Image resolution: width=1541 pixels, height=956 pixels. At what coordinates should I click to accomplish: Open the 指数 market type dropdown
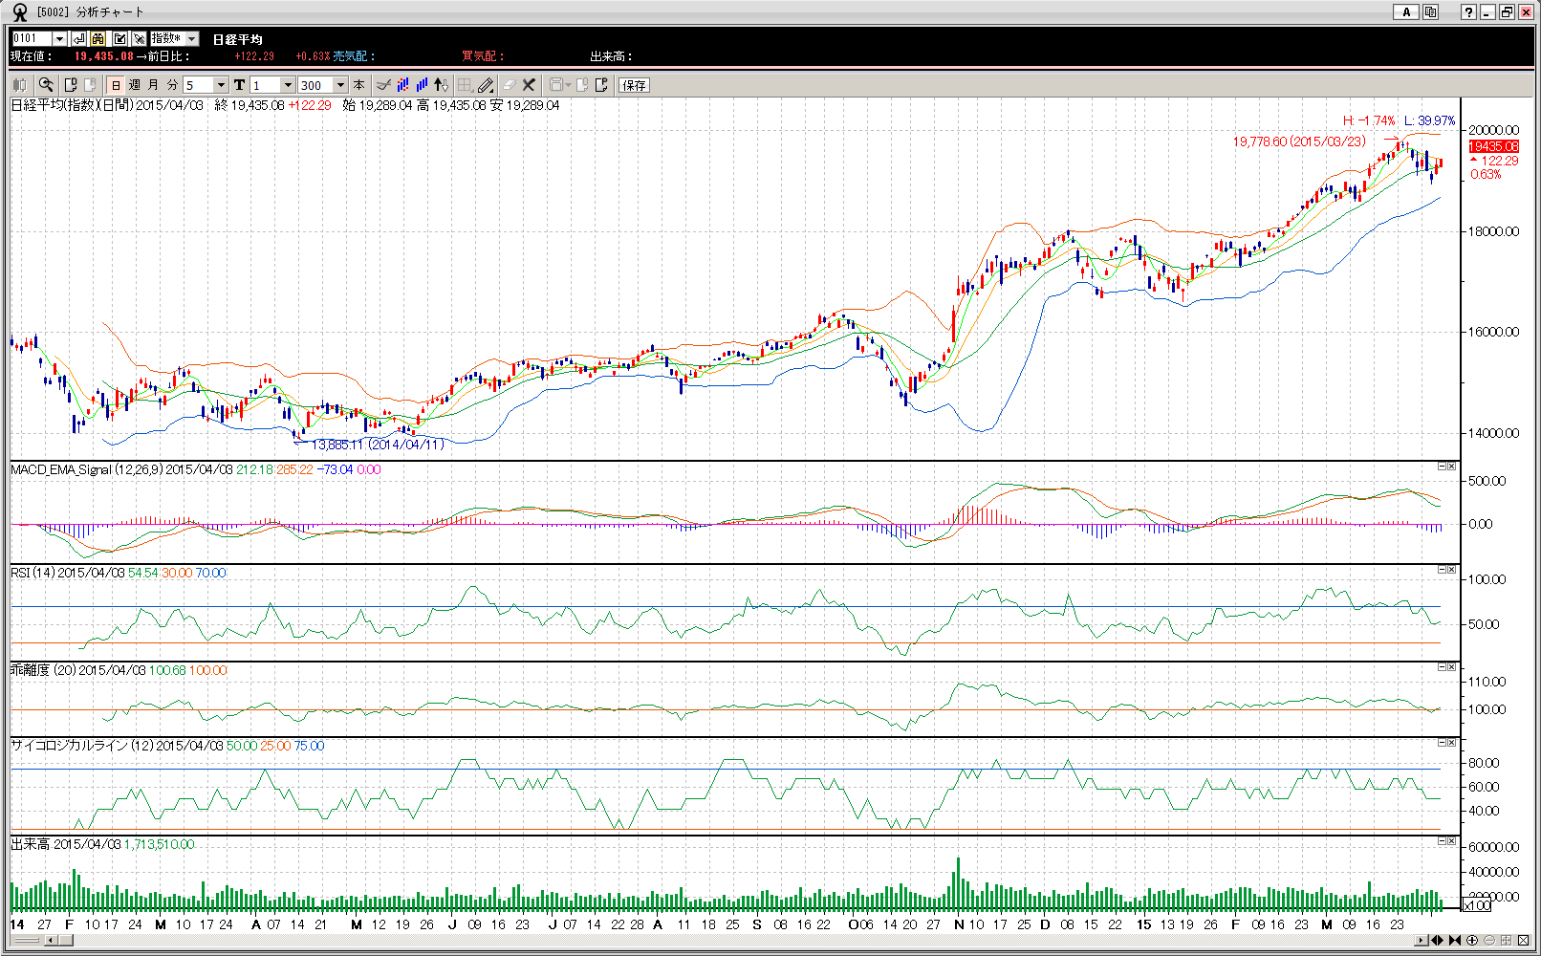(191, 38)
